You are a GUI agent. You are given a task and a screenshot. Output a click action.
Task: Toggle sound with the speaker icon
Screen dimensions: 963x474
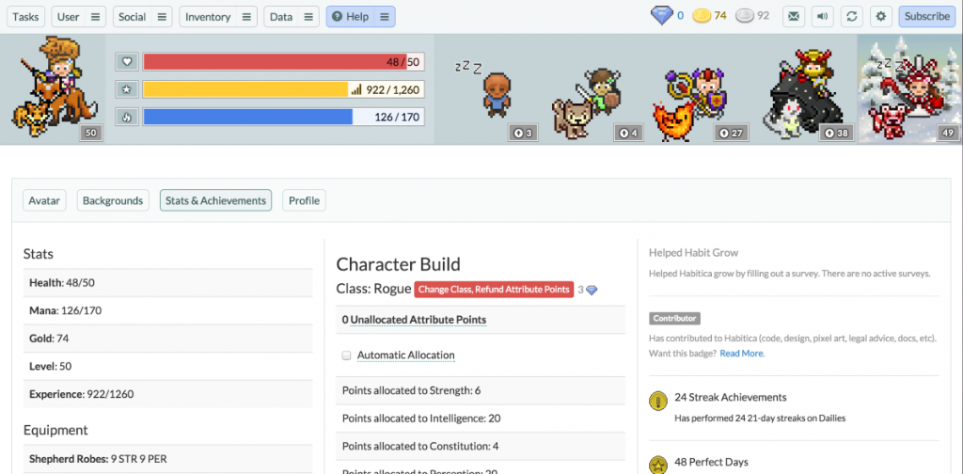point(822,17)
